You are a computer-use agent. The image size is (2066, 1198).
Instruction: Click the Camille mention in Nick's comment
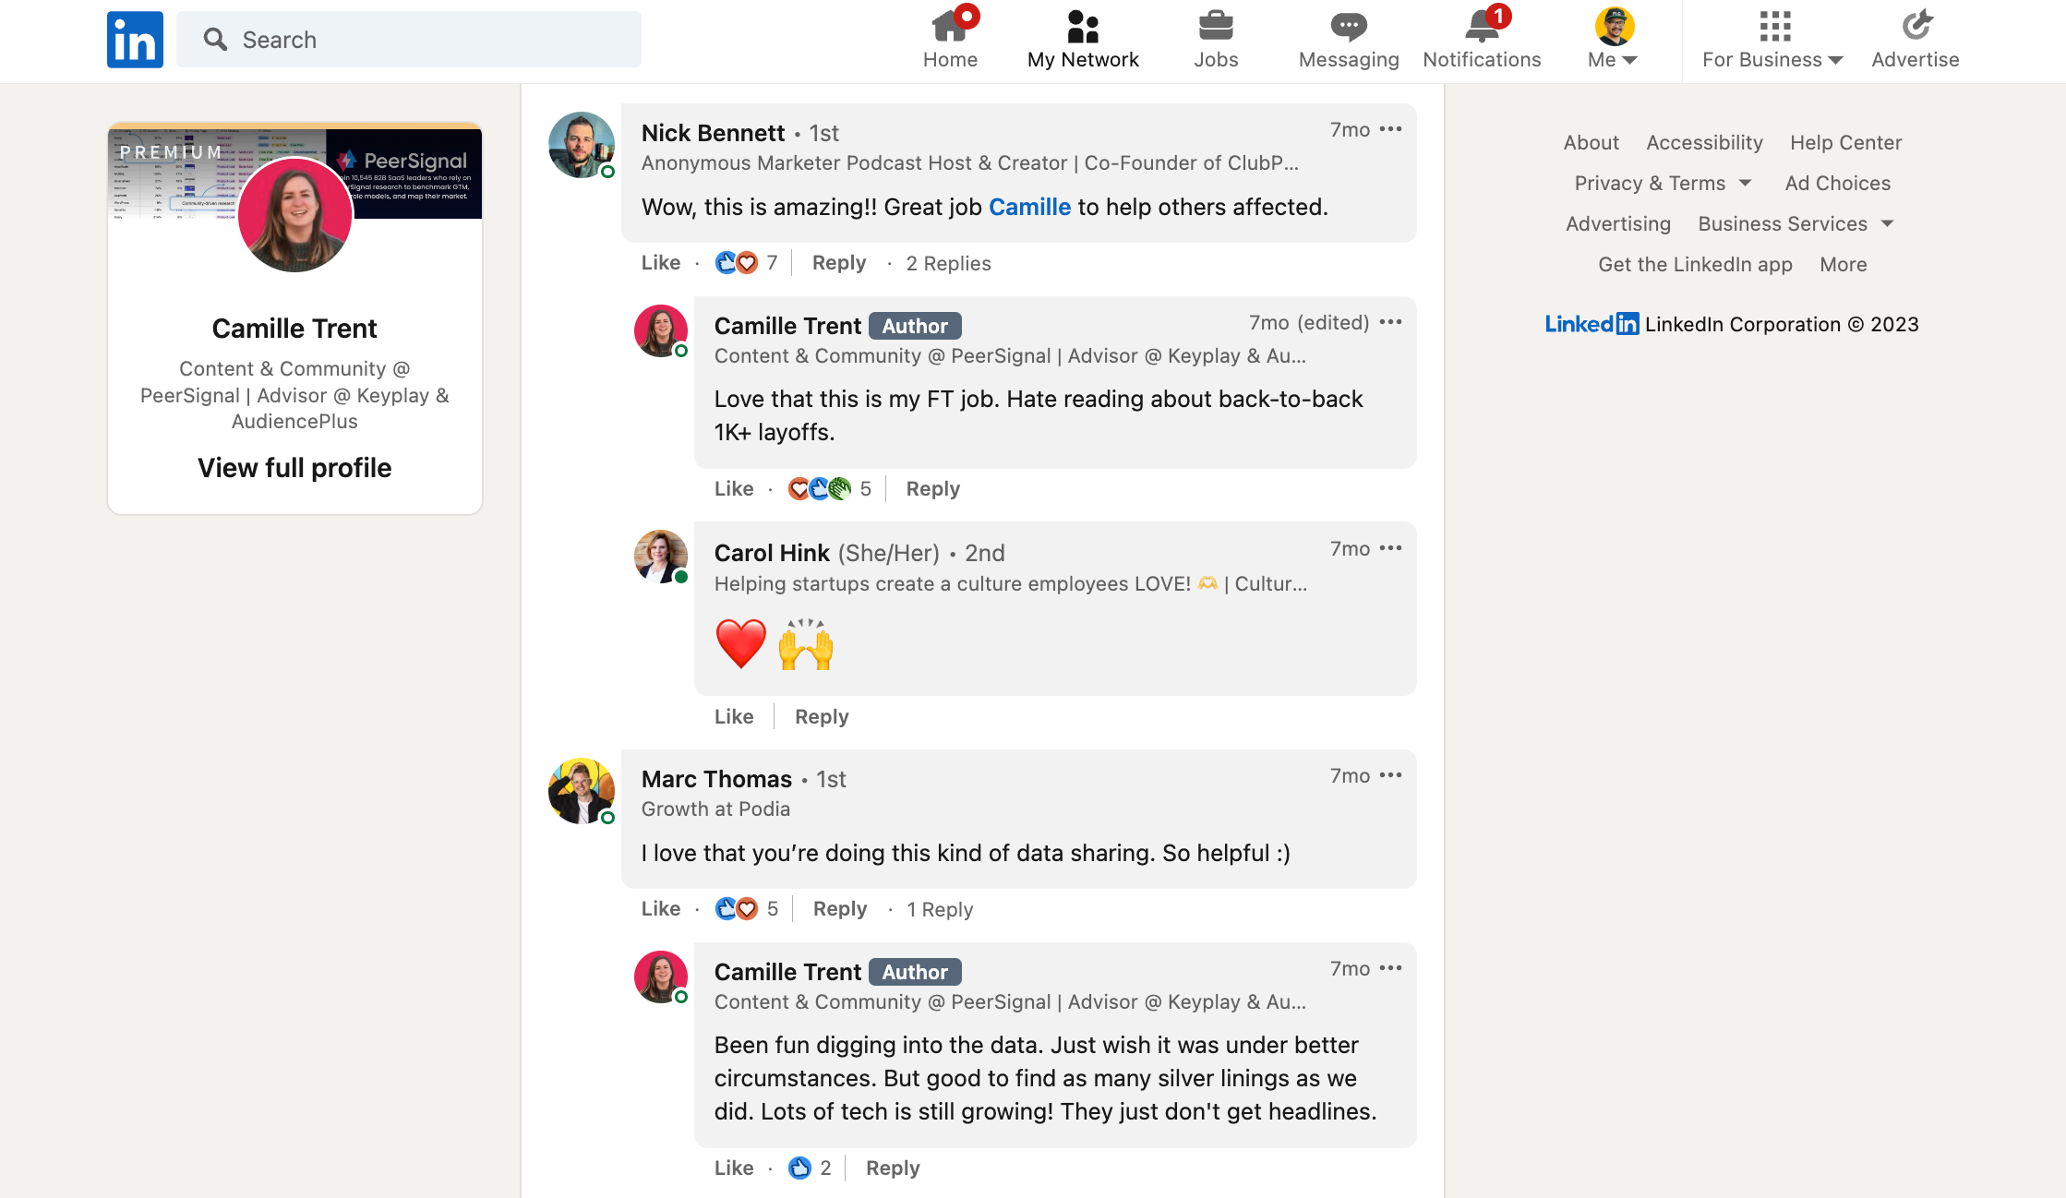click(x=1029, y=208)
